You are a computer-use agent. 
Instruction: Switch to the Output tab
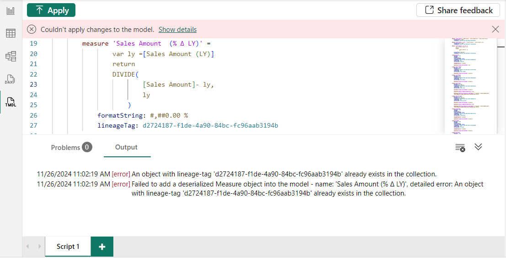(127, 147)
